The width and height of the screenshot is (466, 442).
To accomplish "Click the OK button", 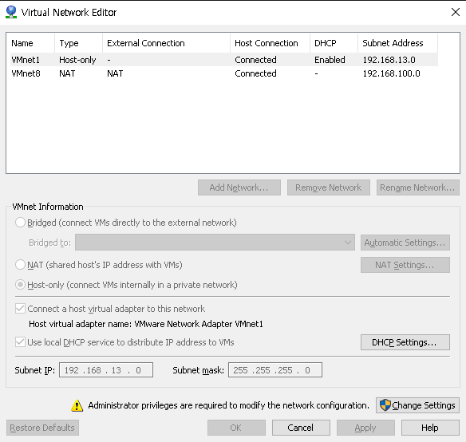I will (236, 428).
